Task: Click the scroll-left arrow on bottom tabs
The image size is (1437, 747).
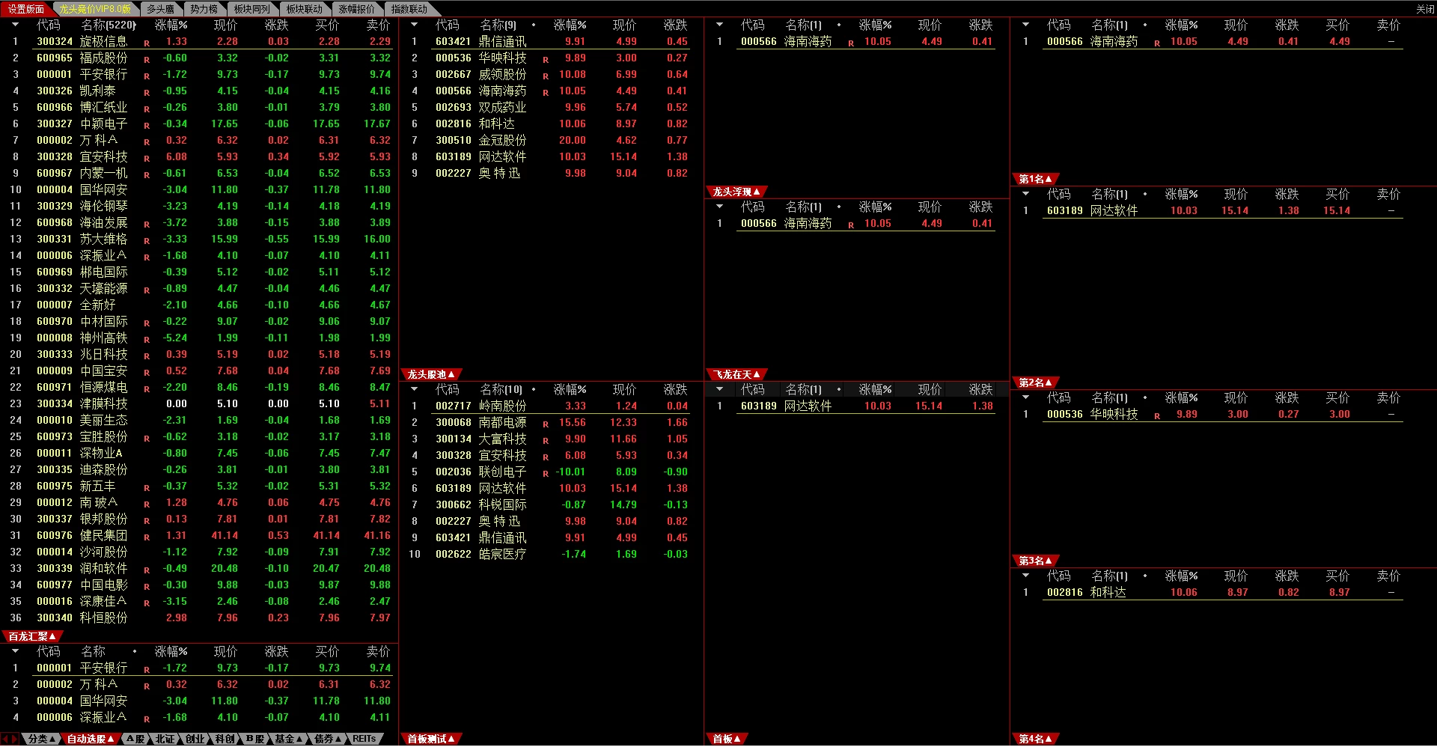Action: click(x=5, y=739)
